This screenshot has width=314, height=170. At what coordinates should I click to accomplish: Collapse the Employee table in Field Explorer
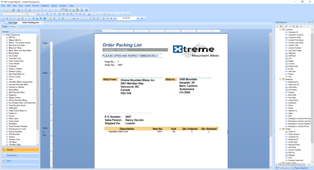[x=280, y=79]
